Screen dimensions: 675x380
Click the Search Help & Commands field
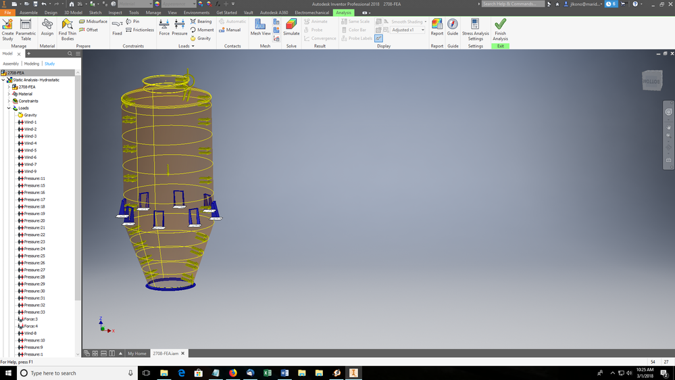click(x=513, y=4)
